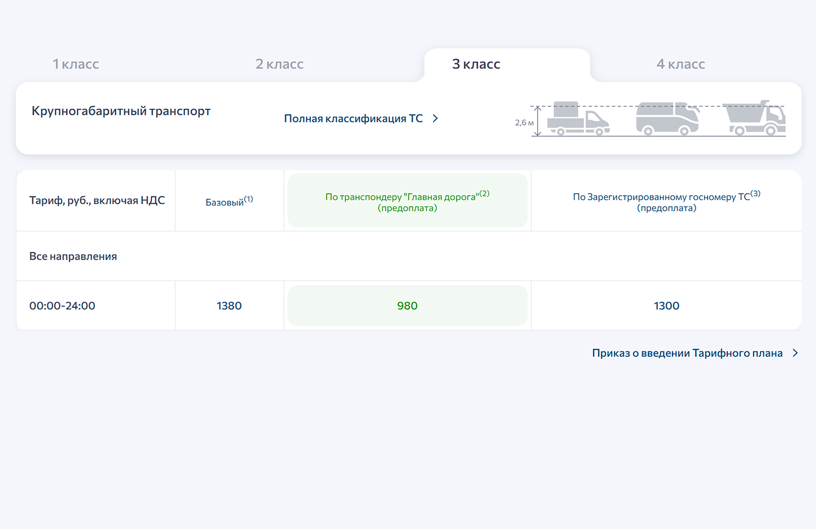Screen dimensions: 816x529
Task: Open the 2 класс tab
Action: [280, 64]
